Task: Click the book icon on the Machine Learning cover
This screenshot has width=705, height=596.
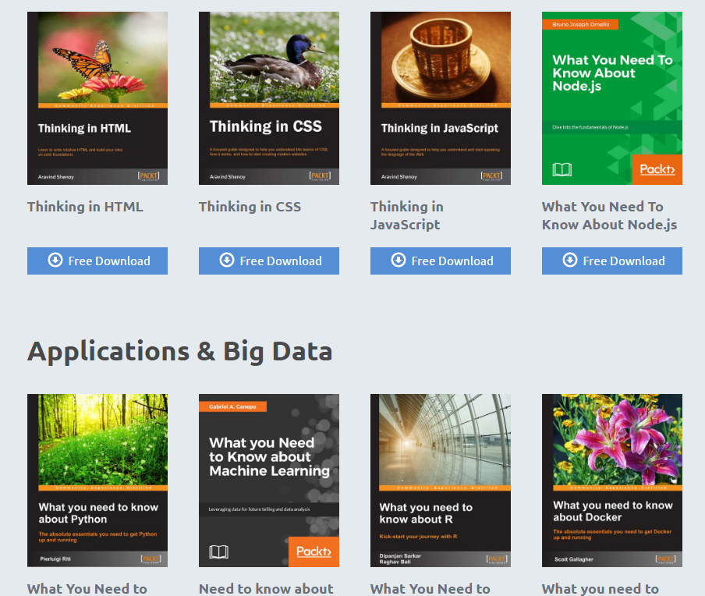Action: pos(219,551)
